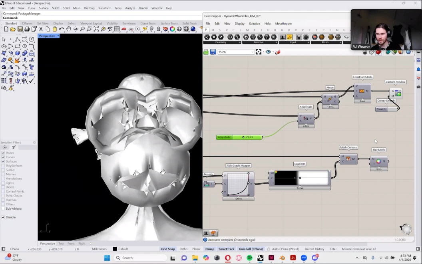The image size is (422, 264).
Task: Click the Undo arrow in Rhino's toolbar
Action: 62,29
